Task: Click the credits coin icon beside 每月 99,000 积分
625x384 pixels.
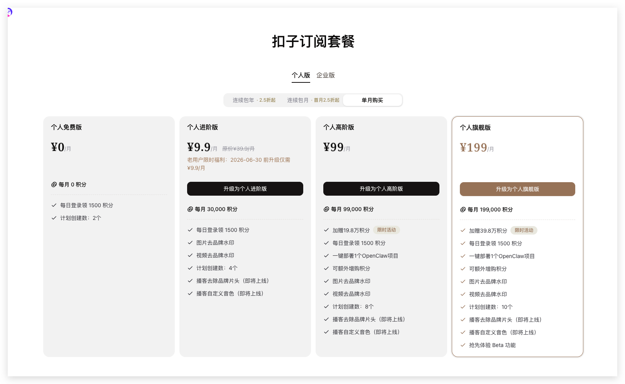Action: click(x=326, y=209)
